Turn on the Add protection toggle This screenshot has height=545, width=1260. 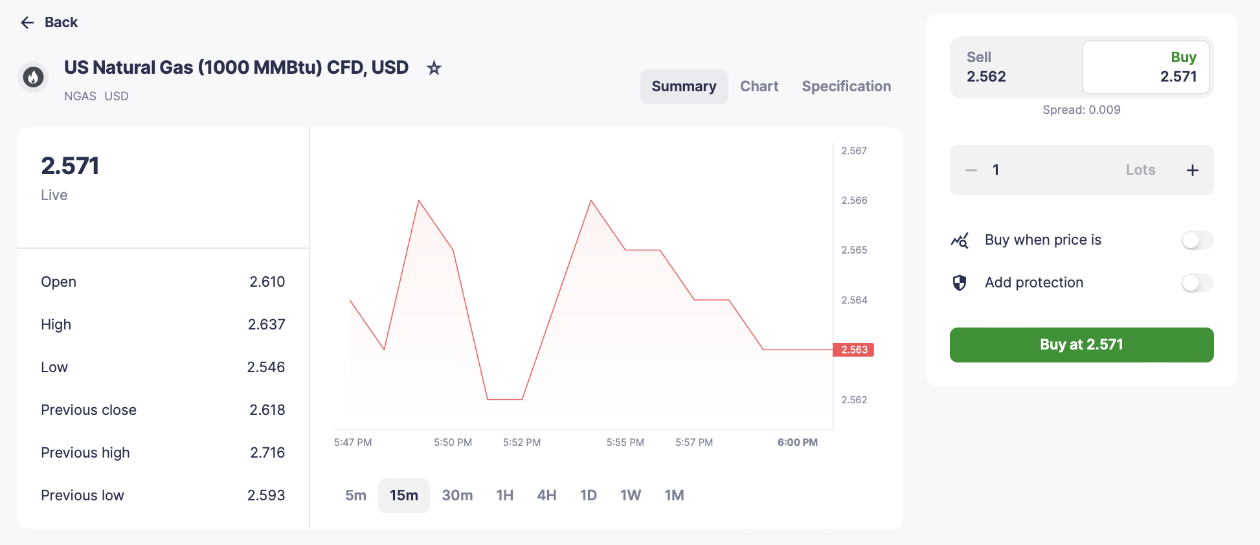point(1197,283)
